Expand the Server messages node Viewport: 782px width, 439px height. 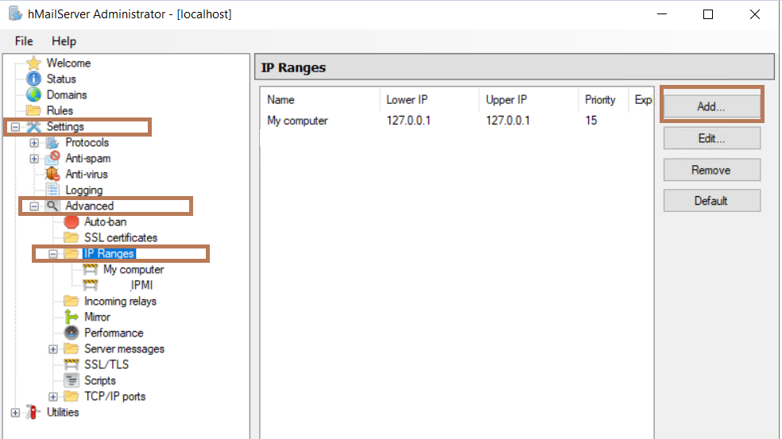(x=53, y=349)
